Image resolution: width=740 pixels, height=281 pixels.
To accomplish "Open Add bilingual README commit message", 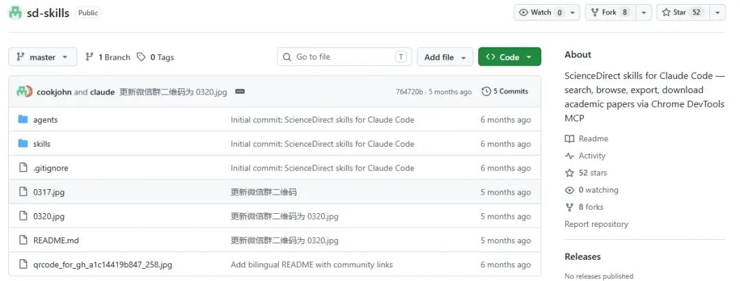I will 312,265.
